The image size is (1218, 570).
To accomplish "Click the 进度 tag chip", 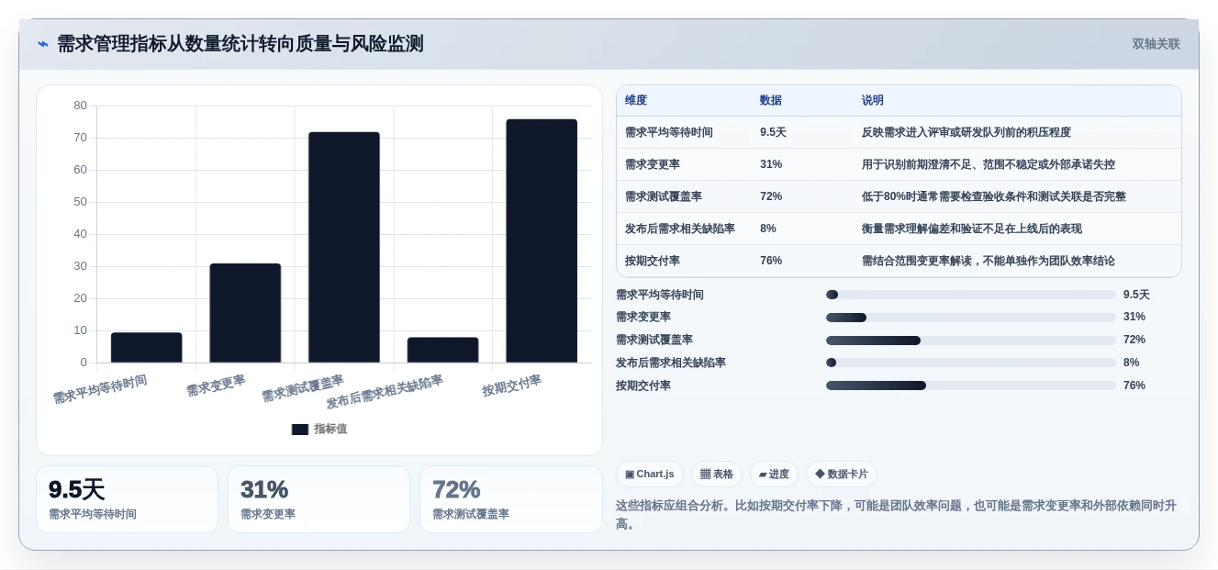I will pyautogui.click(x=774, y=475).
